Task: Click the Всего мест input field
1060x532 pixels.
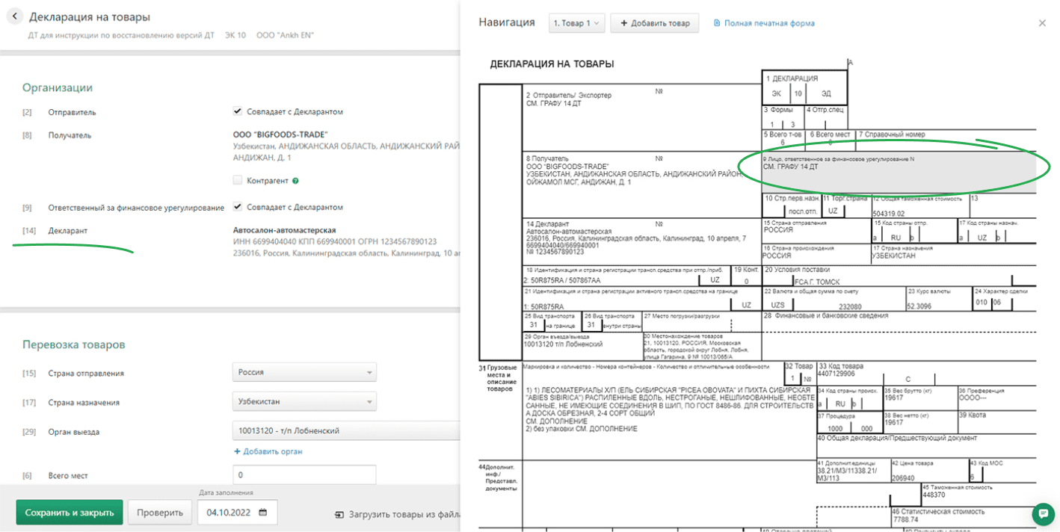Action: pyautogui.click(x=304, y=475)
